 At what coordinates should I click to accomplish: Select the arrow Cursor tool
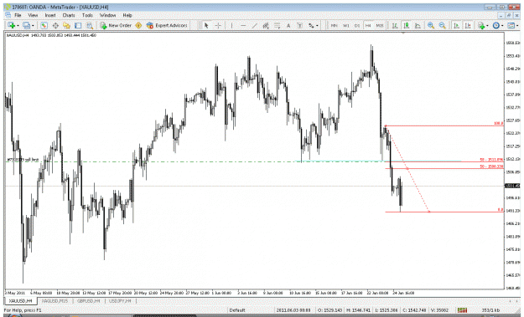click(x=206, y=25)
